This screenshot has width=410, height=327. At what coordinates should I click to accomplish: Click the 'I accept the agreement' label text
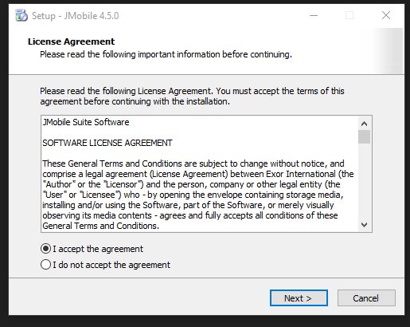point(98,249)
